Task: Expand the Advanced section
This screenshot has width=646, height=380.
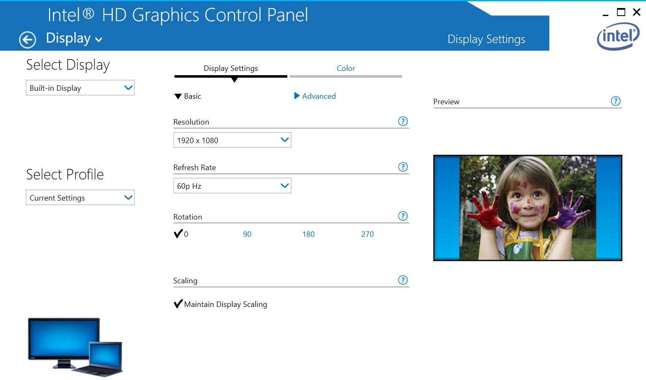Action: point(315,96)
